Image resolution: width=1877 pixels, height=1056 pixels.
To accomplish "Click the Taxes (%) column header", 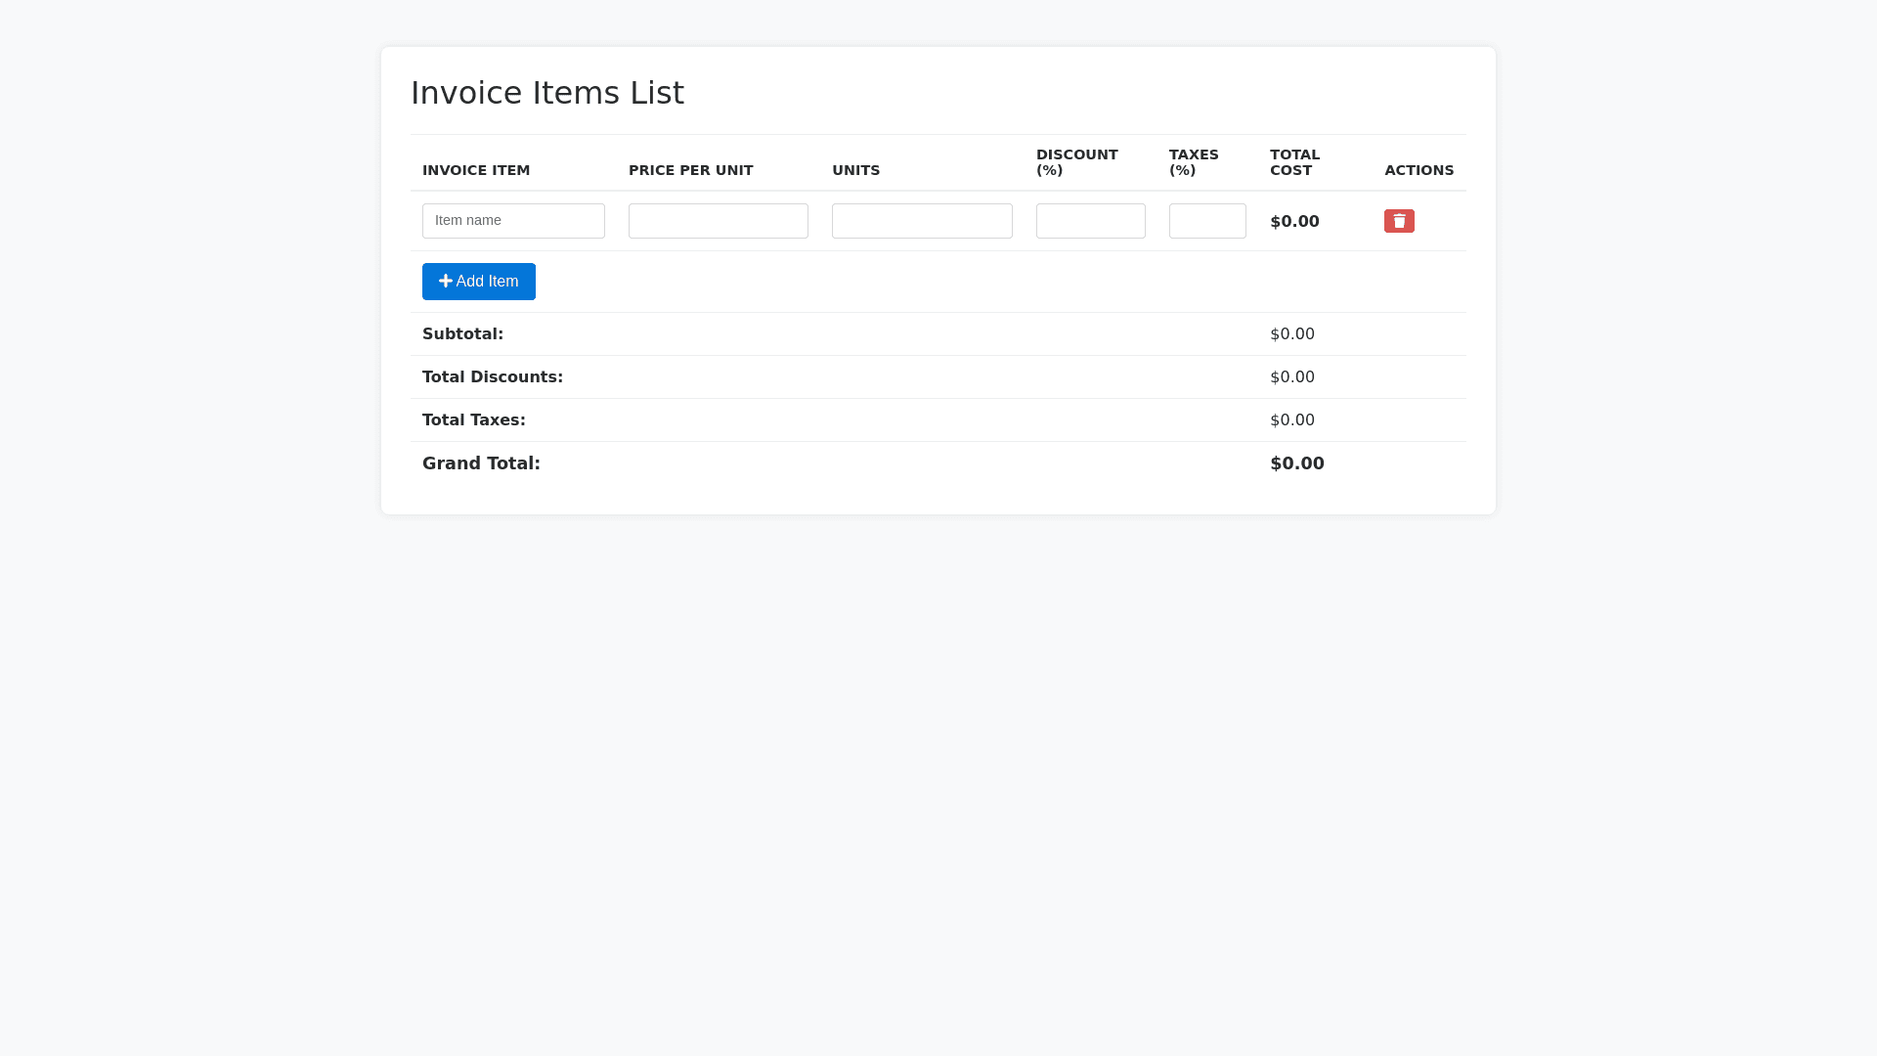I will 1194,162.
